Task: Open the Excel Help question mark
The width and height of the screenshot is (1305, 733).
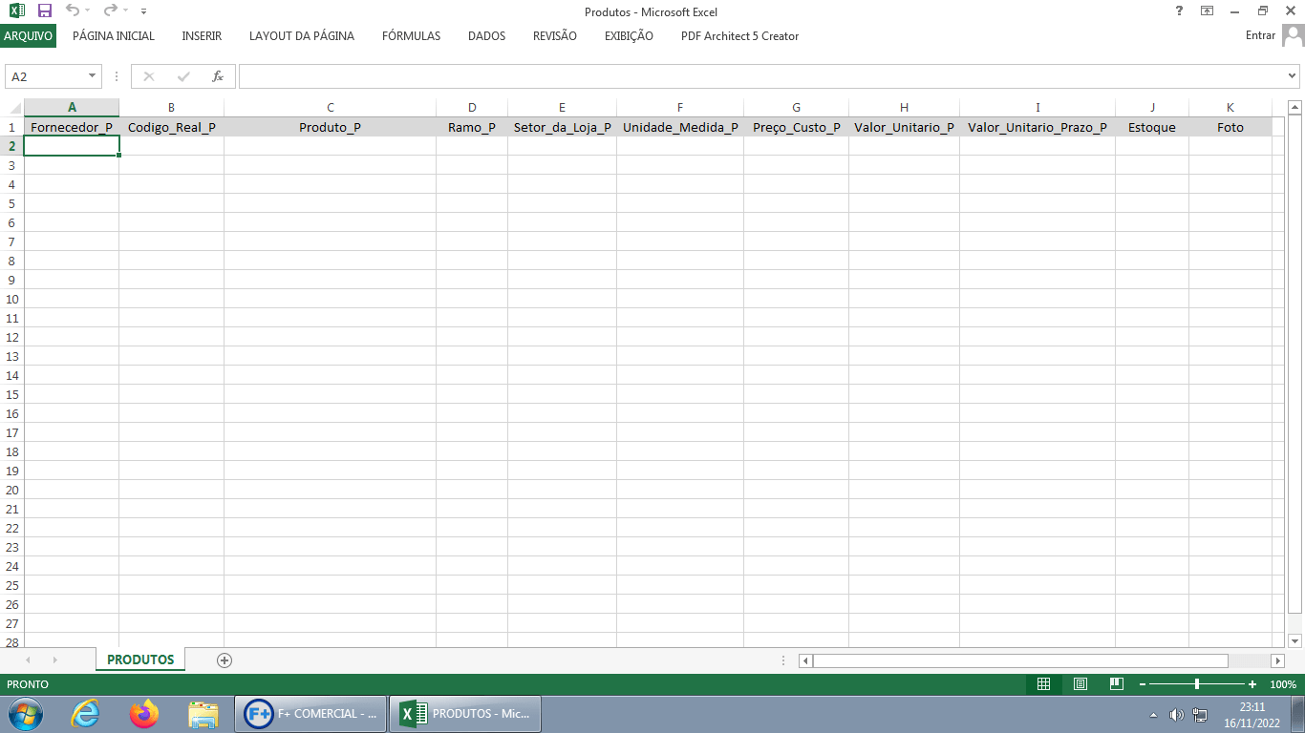Action: pyautogui.click(x=1179, y=10)
